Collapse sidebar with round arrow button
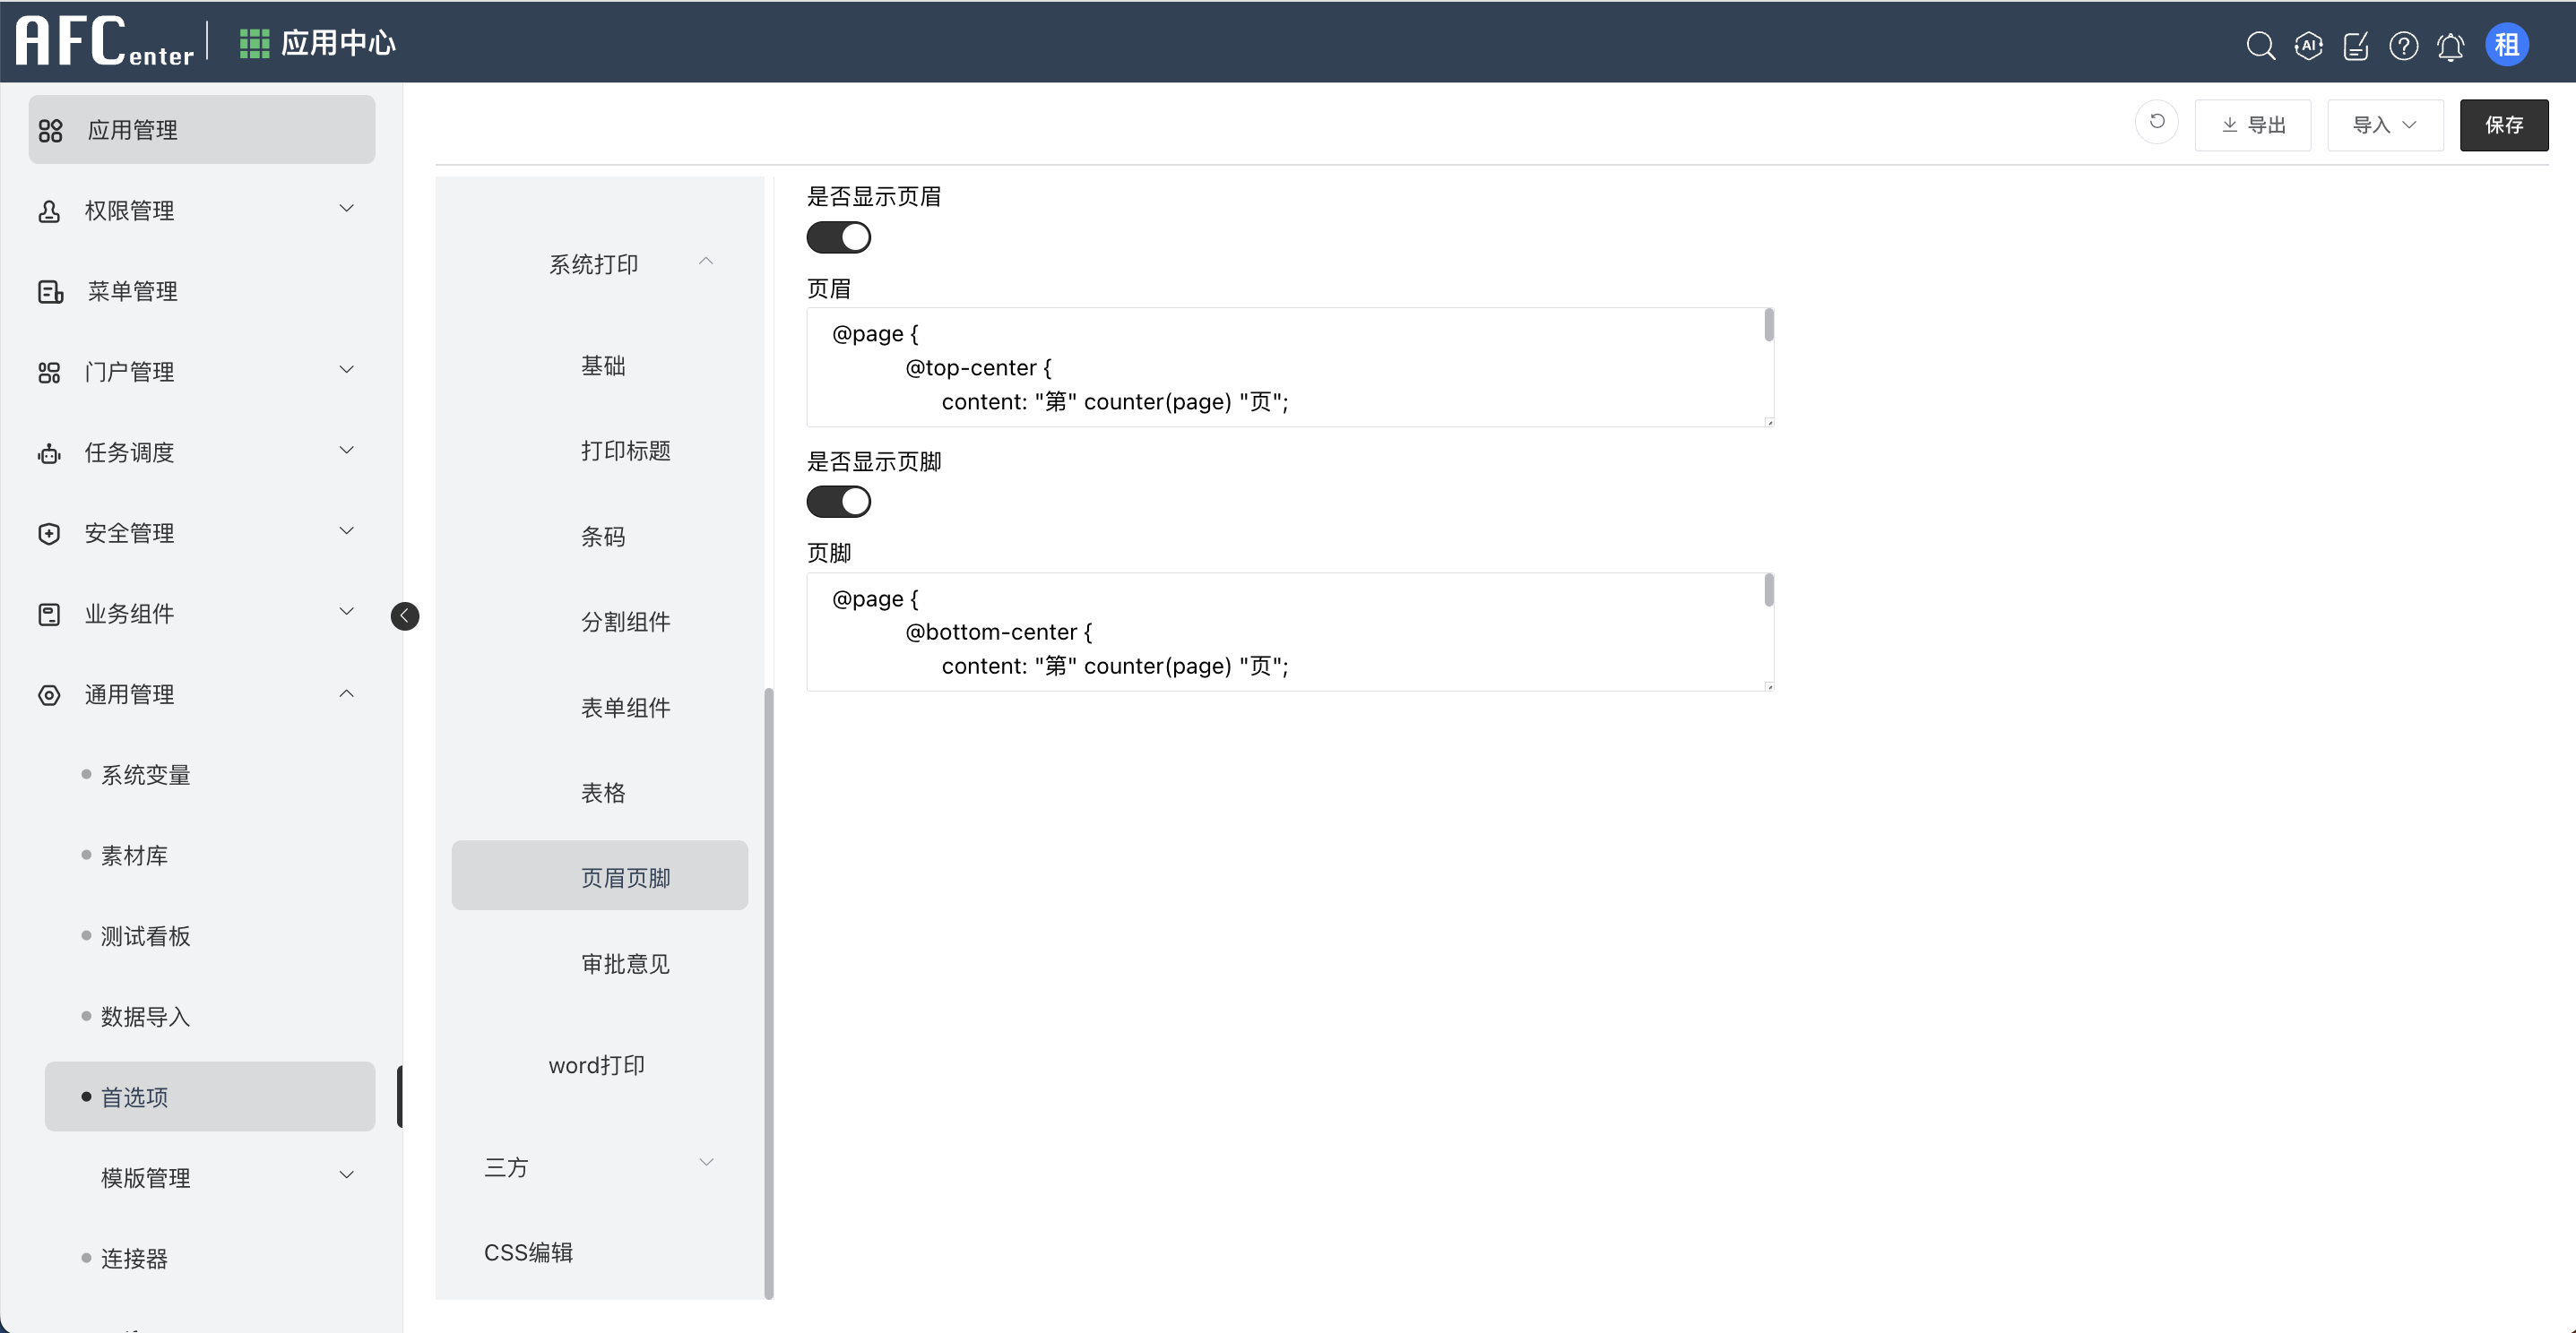The width and height of the screenshot is (2576, 1333). coord(405,615)
